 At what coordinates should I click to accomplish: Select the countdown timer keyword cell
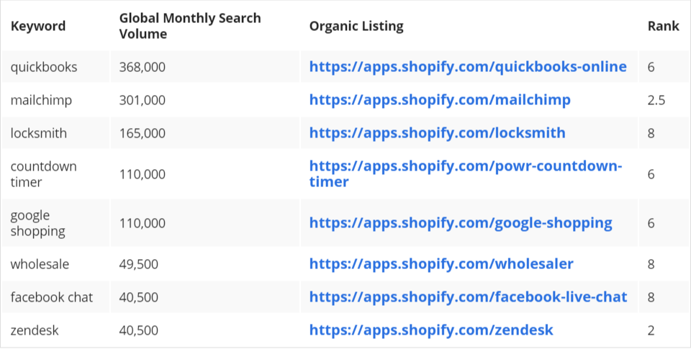pos(43,174)
